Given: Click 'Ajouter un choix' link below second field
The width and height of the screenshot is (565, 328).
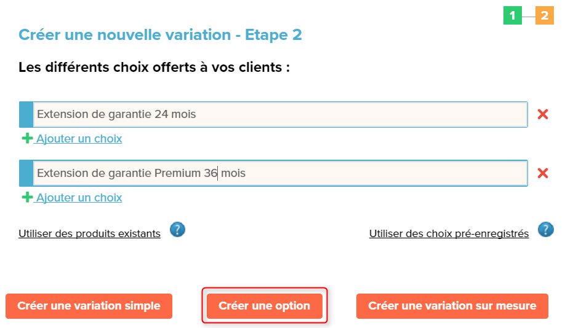Looking at the screenshot, I should [79, 197].
